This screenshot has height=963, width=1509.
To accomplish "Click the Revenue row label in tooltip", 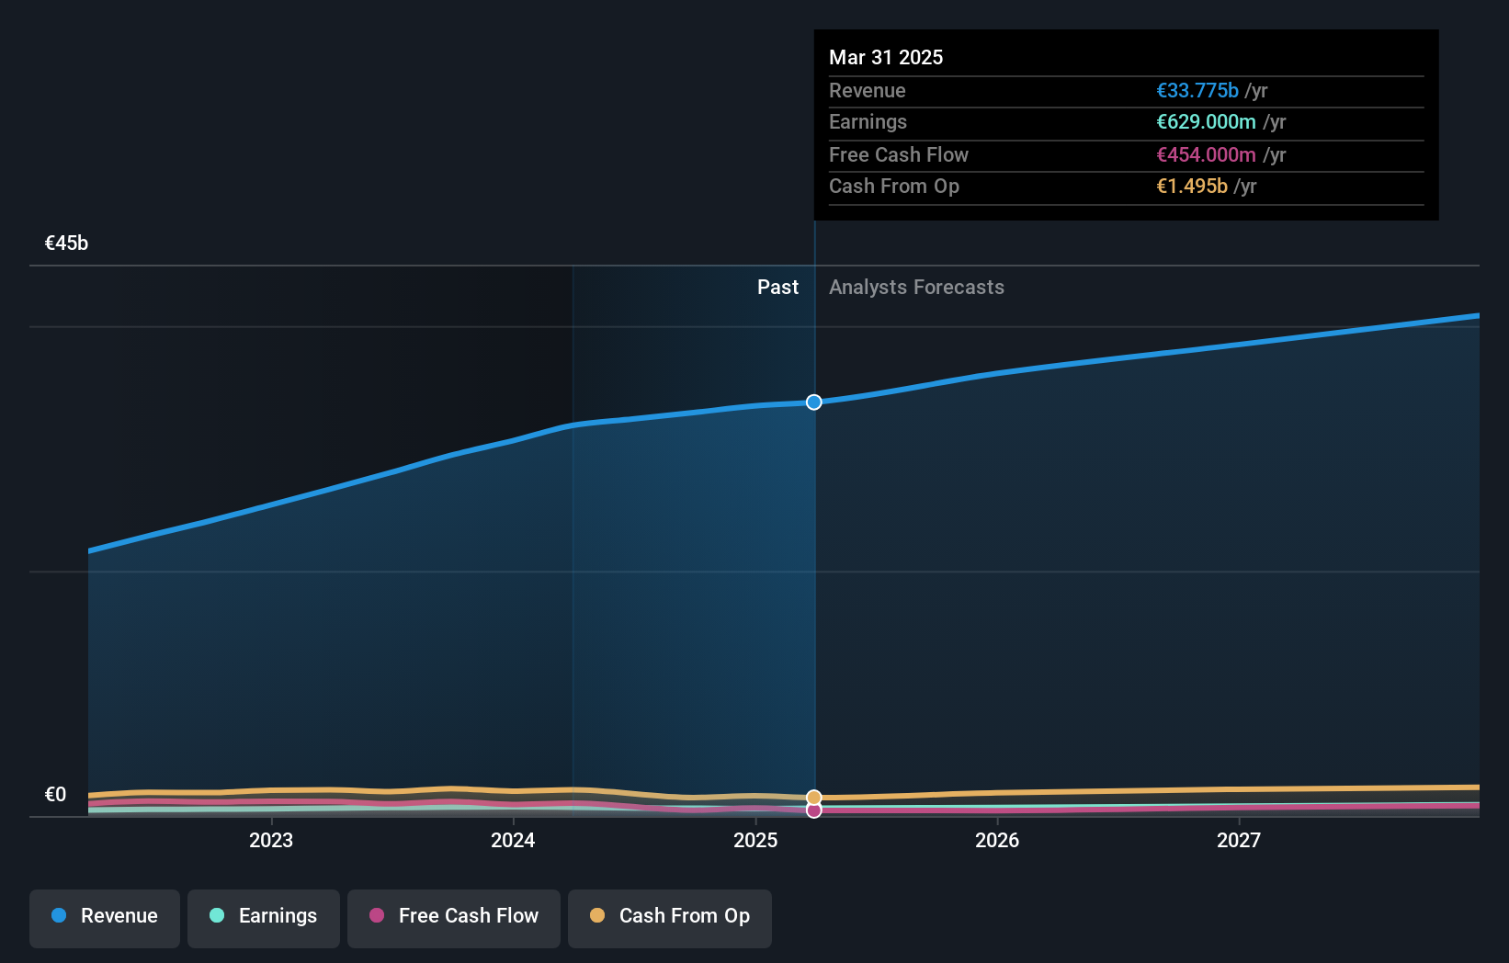I will click(868, 91).
